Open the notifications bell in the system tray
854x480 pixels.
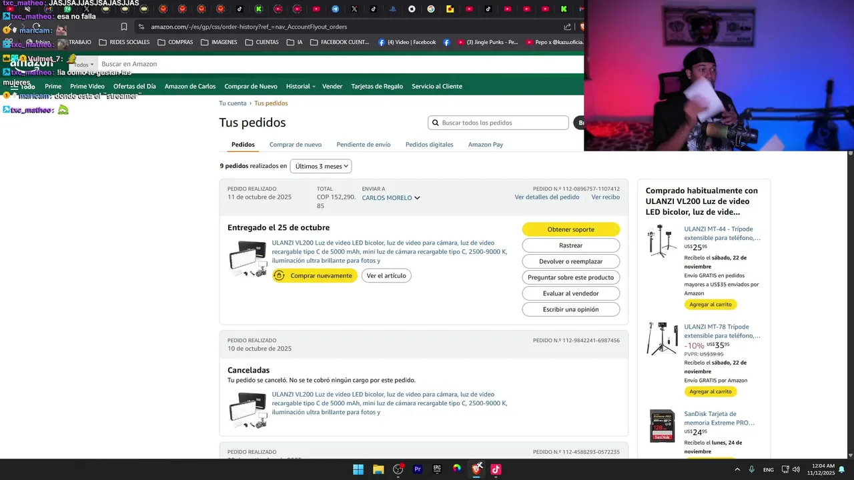(x=842, y=469)
